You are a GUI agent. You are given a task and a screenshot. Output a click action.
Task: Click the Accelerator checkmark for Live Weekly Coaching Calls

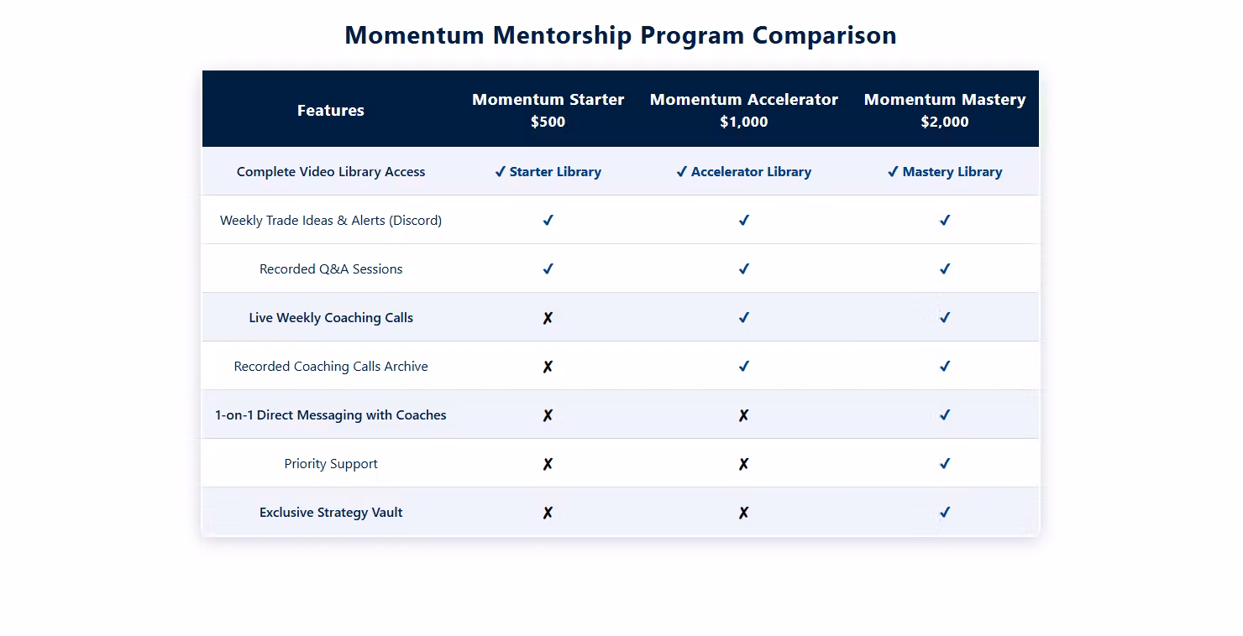743,317
